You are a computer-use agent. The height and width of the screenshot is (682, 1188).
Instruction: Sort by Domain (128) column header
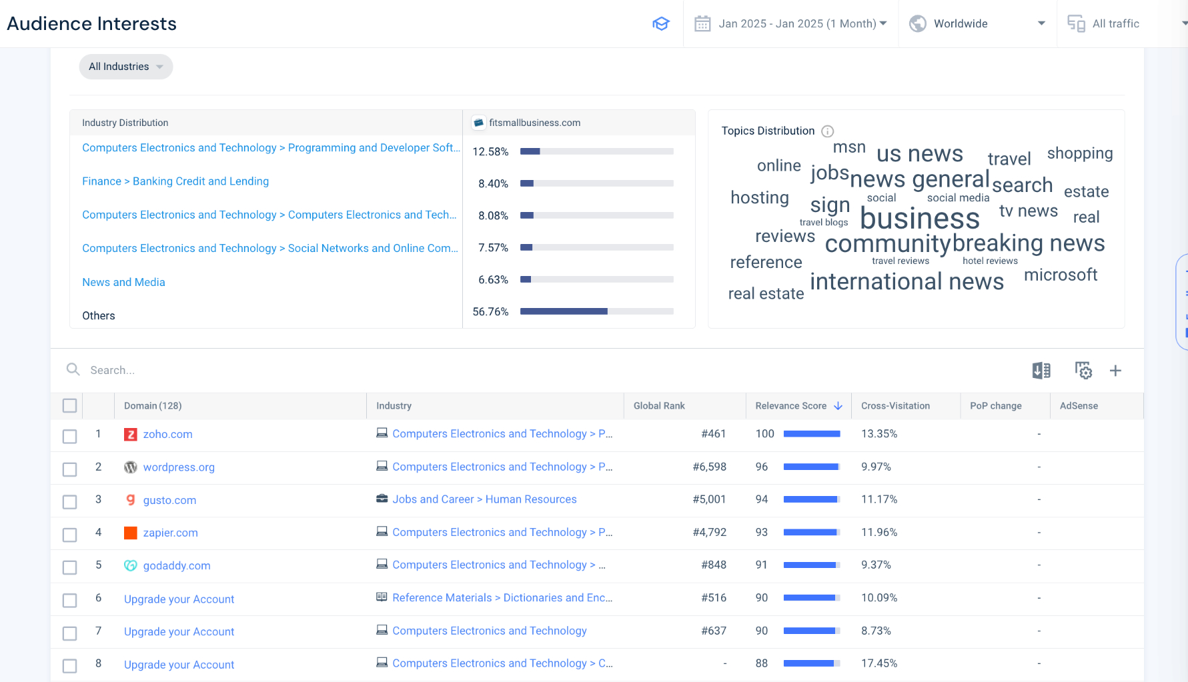coord(153,406)
